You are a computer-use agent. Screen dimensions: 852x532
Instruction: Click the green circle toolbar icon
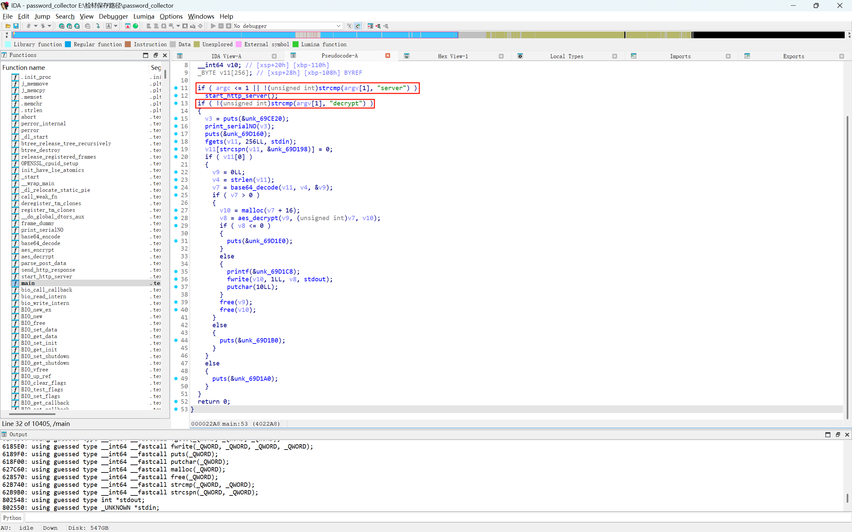(135, 26)
